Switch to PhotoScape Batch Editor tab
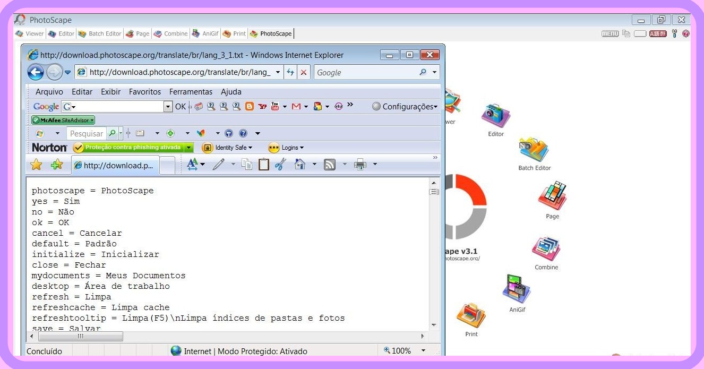Screen dimensions: 704x369 (100, 33)
